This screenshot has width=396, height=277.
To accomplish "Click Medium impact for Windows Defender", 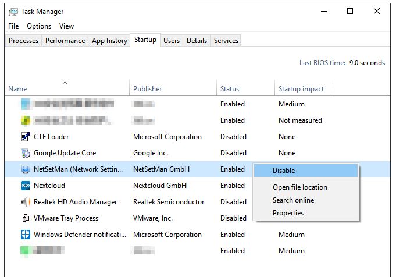I will (291, 235).
